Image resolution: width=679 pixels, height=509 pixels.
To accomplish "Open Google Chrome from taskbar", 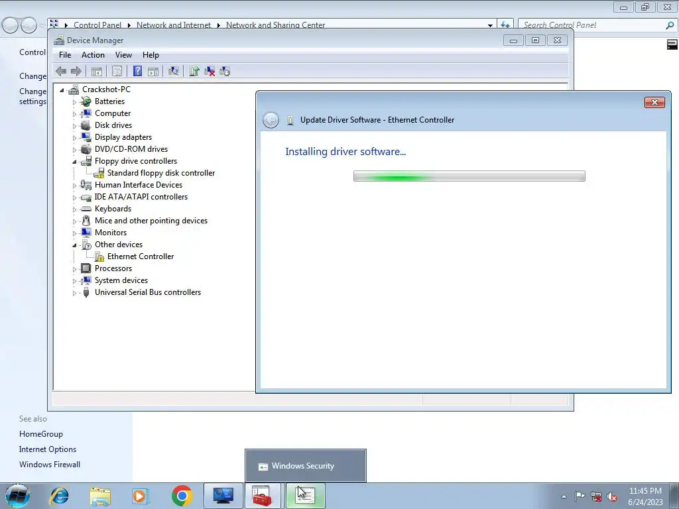I will coord(182,496).
